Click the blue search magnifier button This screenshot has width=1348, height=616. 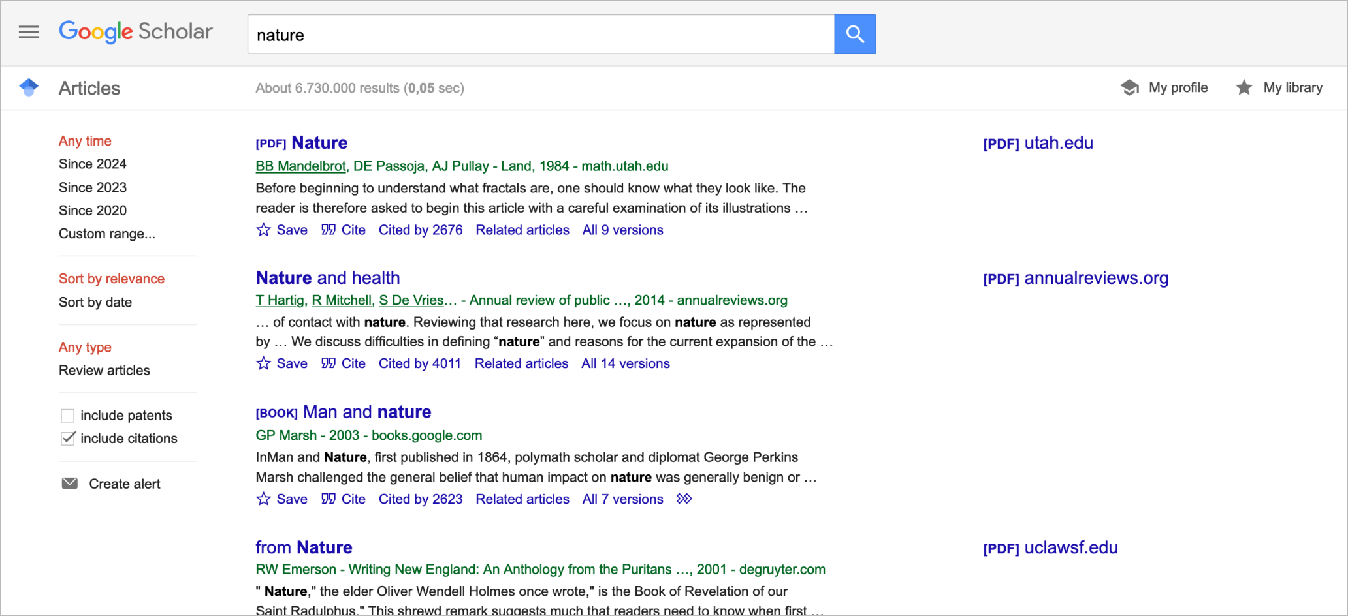tap(855, 34)
